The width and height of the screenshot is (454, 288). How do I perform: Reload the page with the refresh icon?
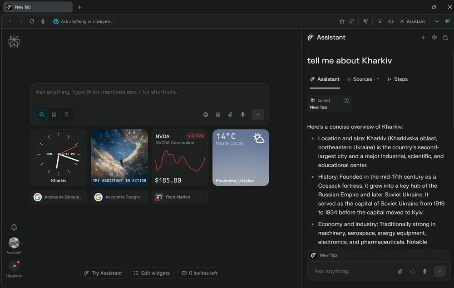tap(32, 21)
